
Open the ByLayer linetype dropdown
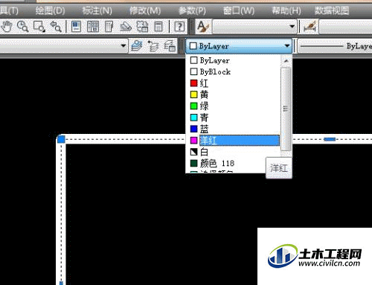(335, 46)
